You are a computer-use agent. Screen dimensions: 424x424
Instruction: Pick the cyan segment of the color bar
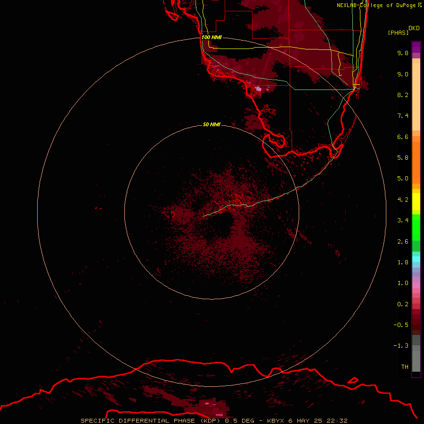[x=416, y=259]
